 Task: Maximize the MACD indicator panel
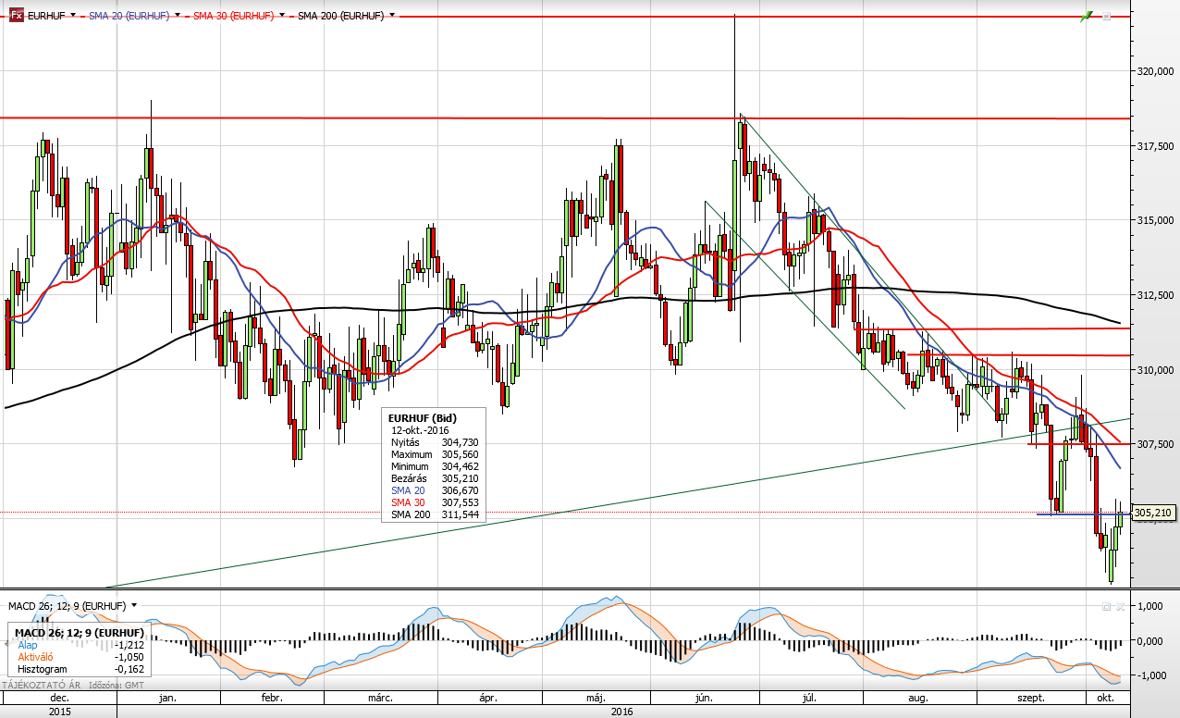point(1106,606)
